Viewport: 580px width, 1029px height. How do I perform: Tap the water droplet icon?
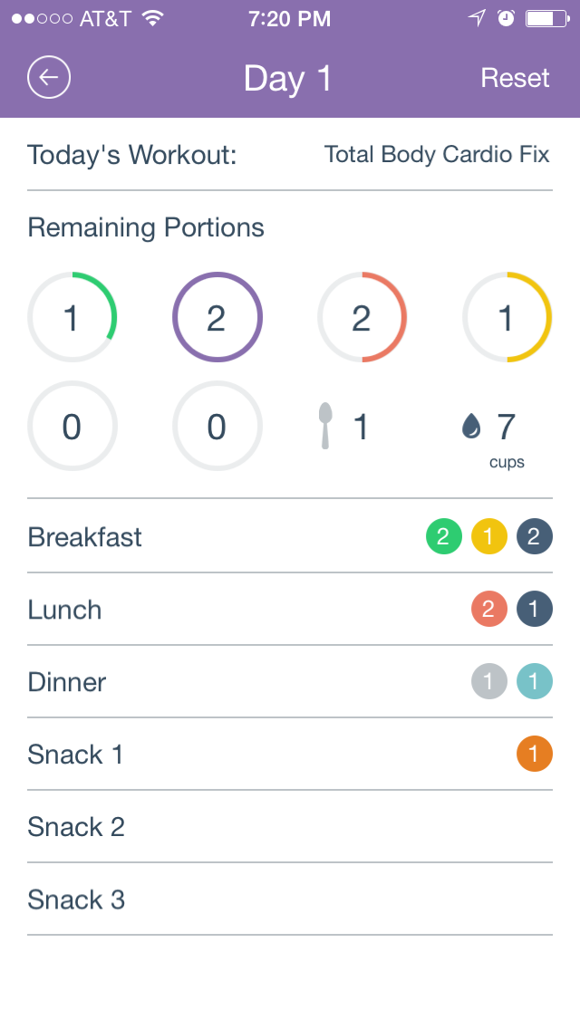(x=473, y=426)
